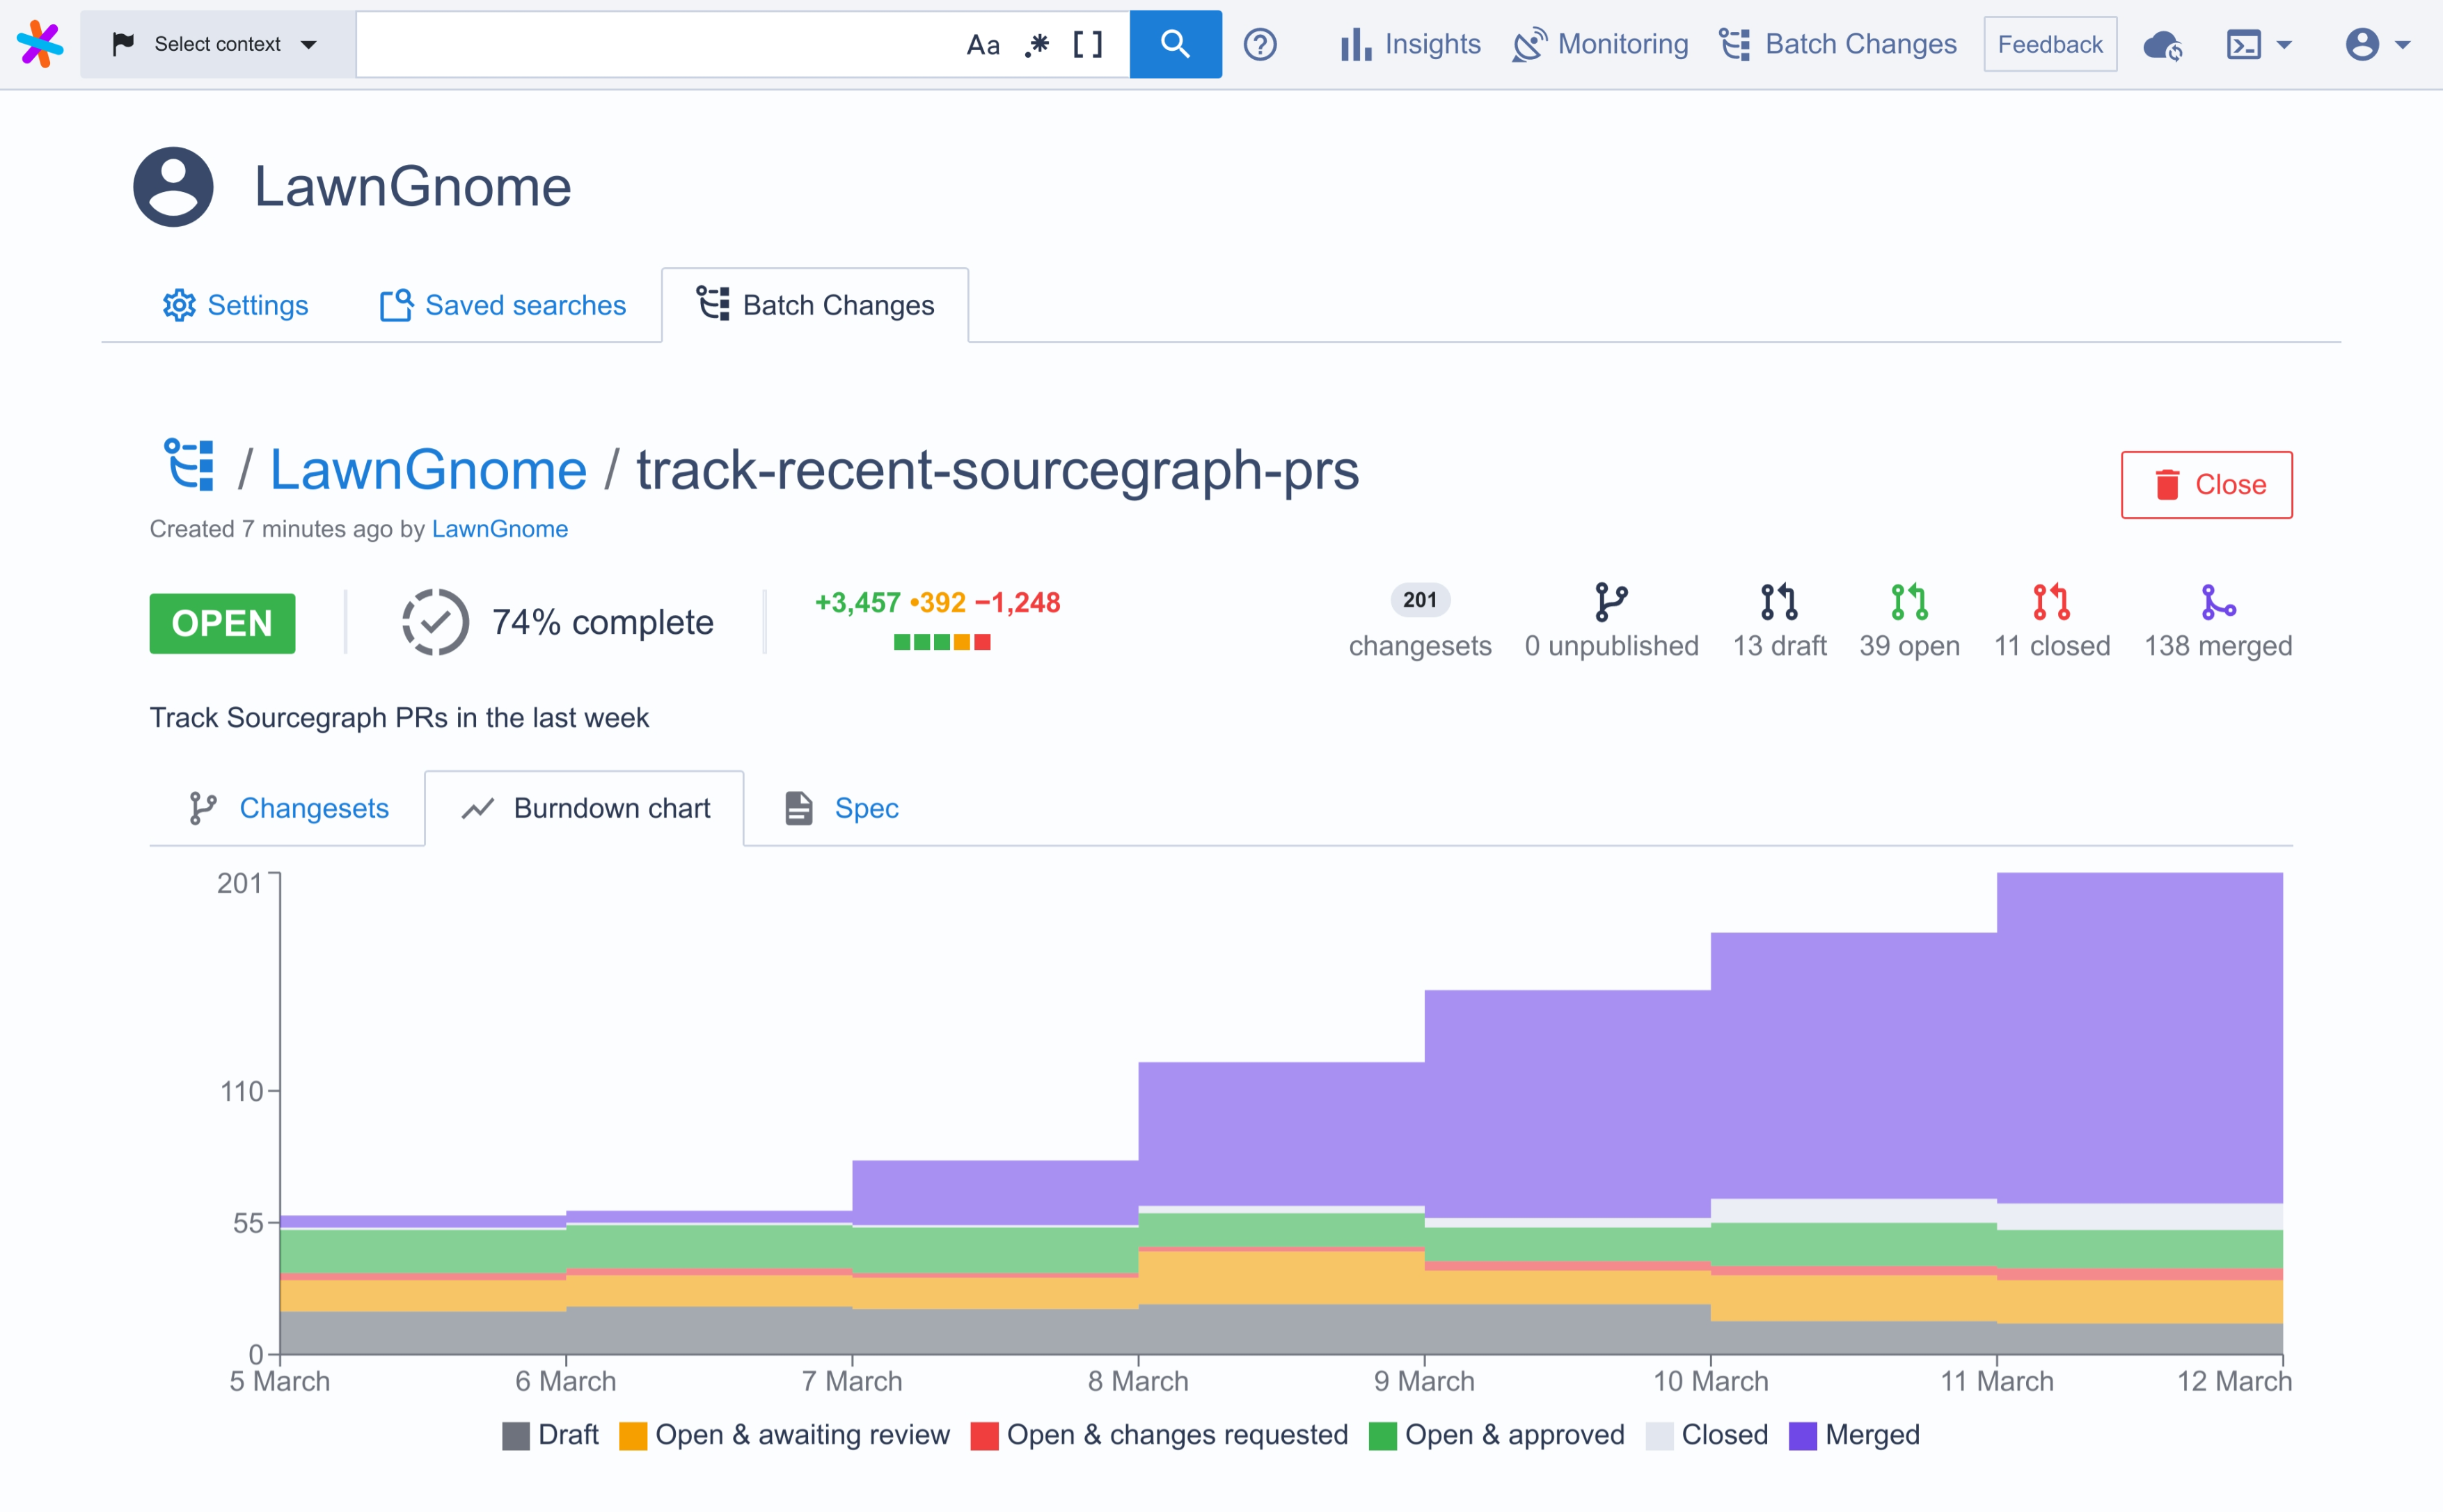Open the Settings tab
The height and width of the screenshot is (1512, 2443).
click(236, 305)
